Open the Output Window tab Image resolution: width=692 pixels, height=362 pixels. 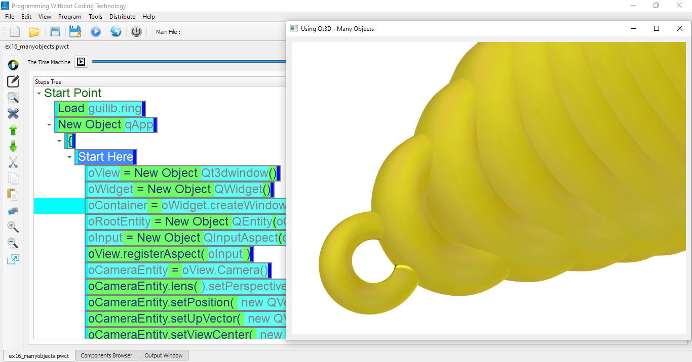[x=163, y=355]
